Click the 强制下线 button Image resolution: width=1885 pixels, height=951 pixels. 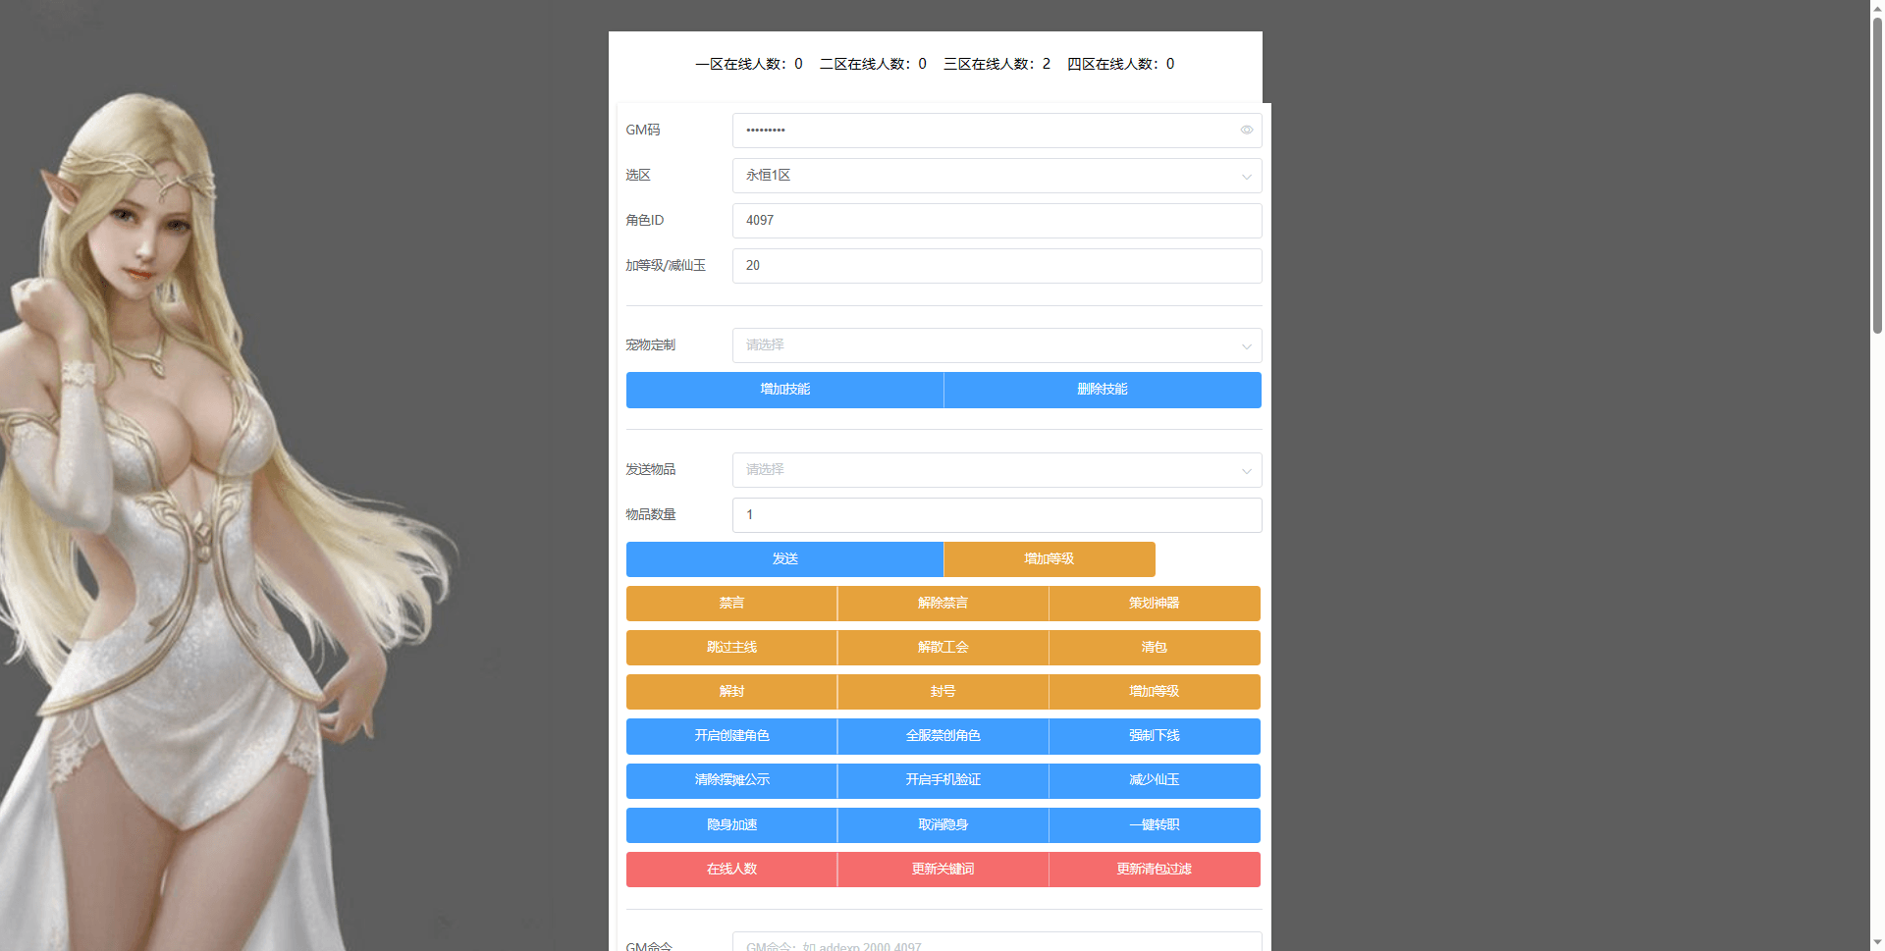click(1155, 736)
